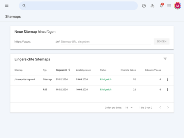Click the 52 detected pages value
Viewport: 184px width, 138px height.
point(134,79)
